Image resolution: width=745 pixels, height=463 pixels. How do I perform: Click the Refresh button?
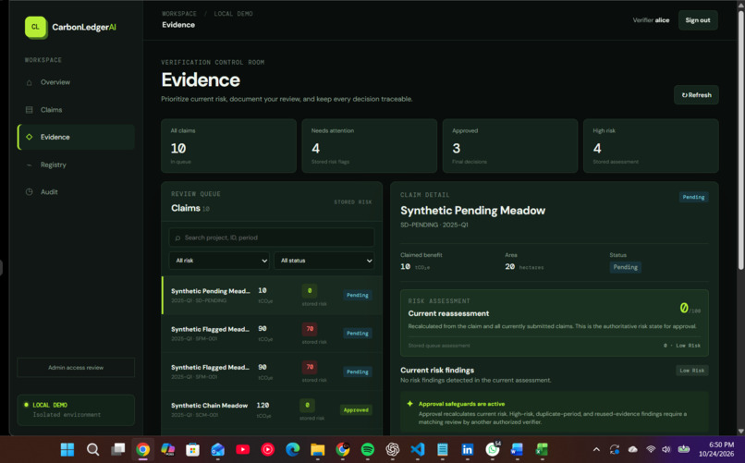pos(696,95)
